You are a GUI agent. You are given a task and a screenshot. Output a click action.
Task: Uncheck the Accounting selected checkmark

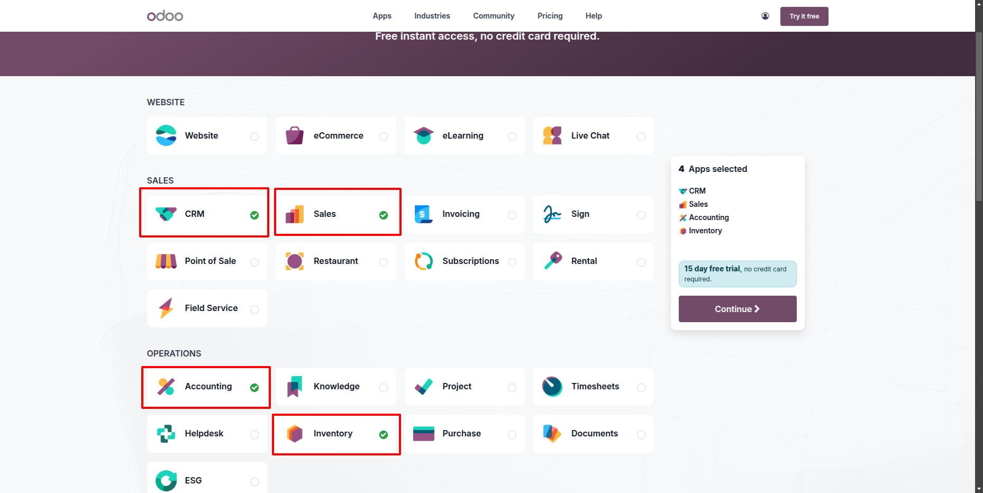[x=254, y=387]
